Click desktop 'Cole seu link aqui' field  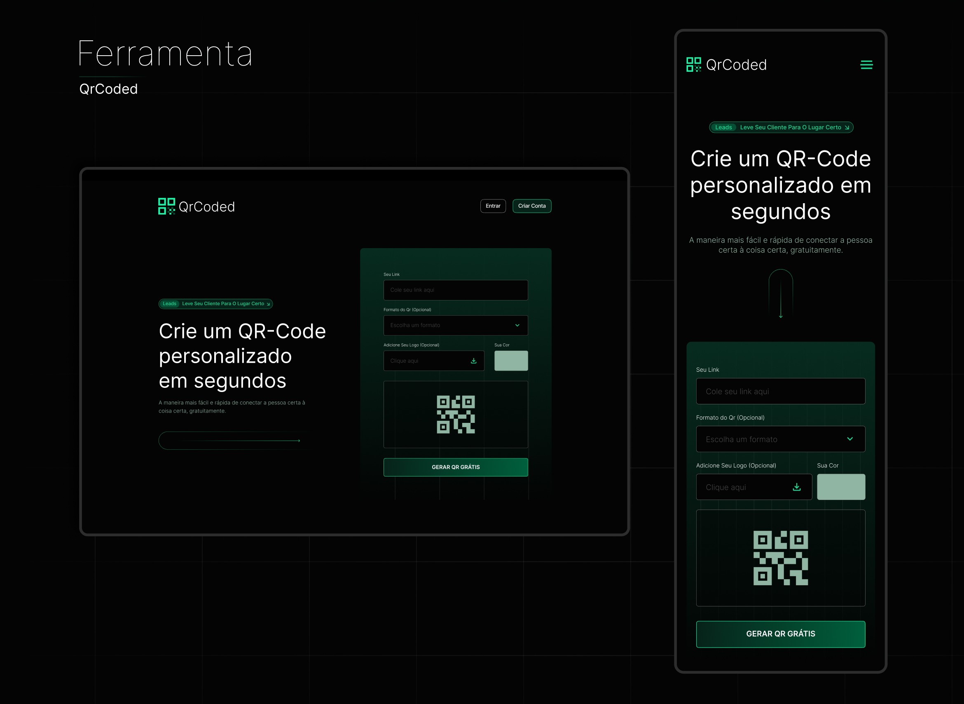point(455,290)
